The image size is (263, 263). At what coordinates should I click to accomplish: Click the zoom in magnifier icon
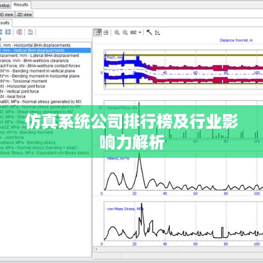[x=117, y=32]
